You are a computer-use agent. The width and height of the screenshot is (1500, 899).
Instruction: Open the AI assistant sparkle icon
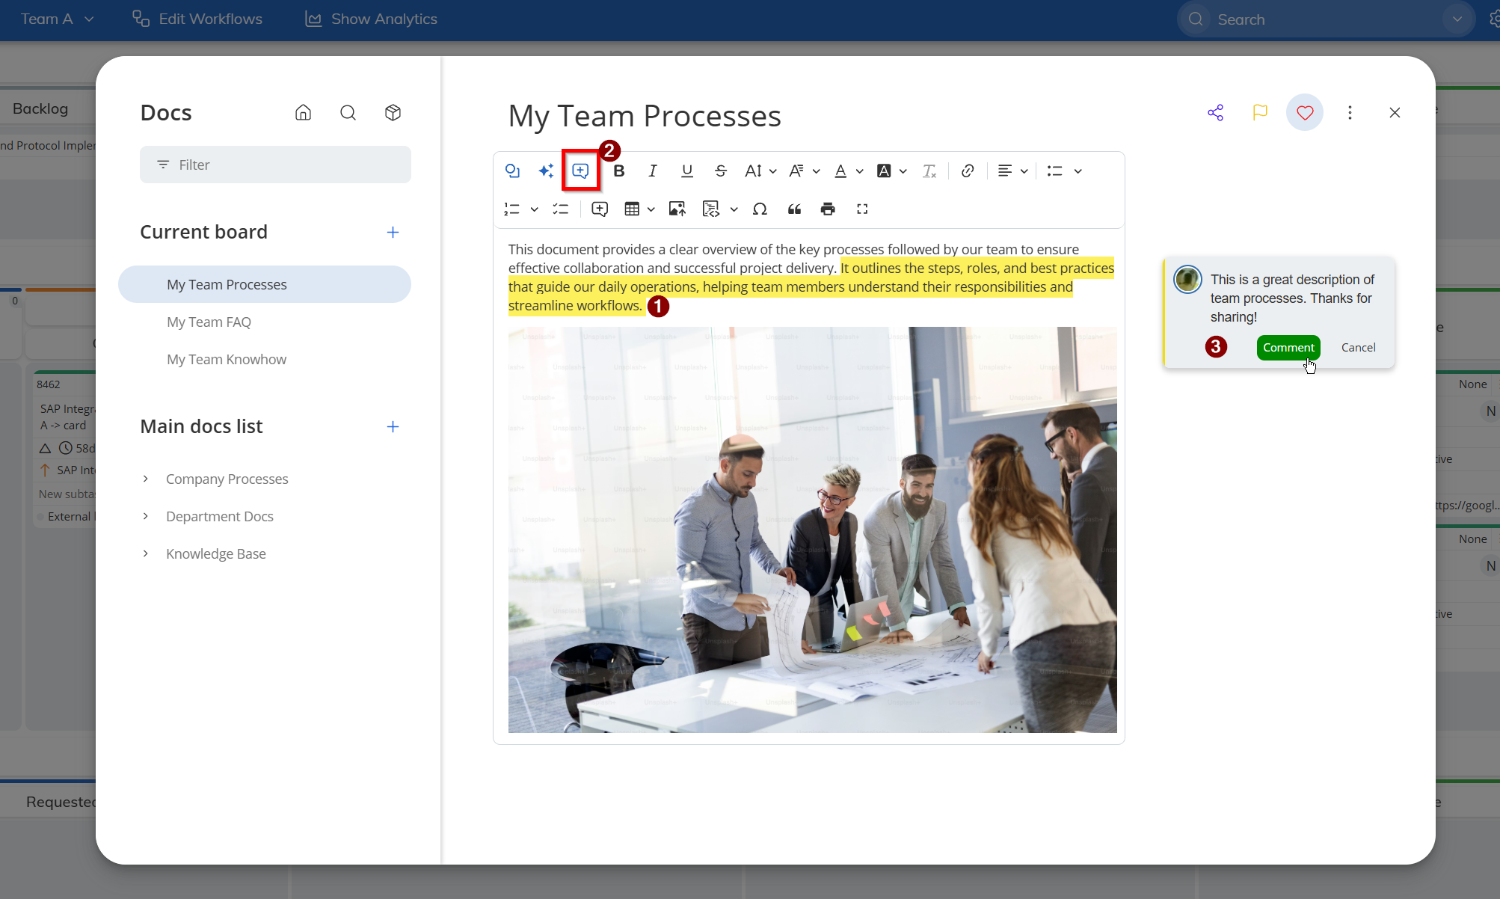coord(546,171)
